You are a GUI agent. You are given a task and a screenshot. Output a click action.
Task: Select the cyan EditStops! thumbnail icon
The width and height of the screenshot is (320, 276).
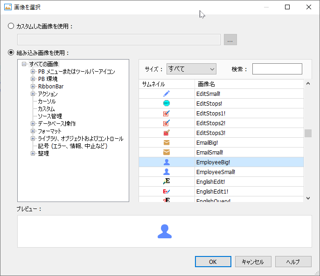pyautogui.click(x=167, y=103)
